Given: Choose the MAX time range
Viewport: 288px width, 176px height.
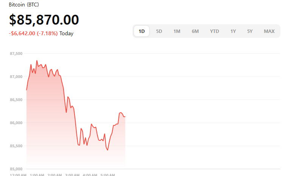Looking at the screenshot, I should point(269,31).
